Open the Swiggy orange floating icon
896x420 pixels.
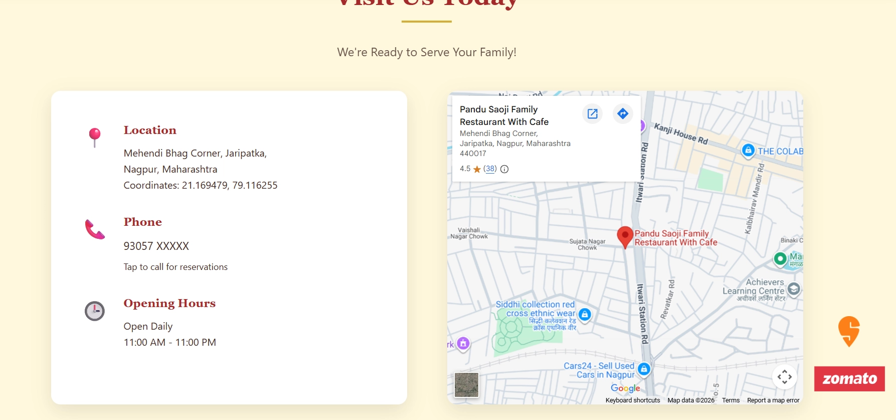coord(849,331)
